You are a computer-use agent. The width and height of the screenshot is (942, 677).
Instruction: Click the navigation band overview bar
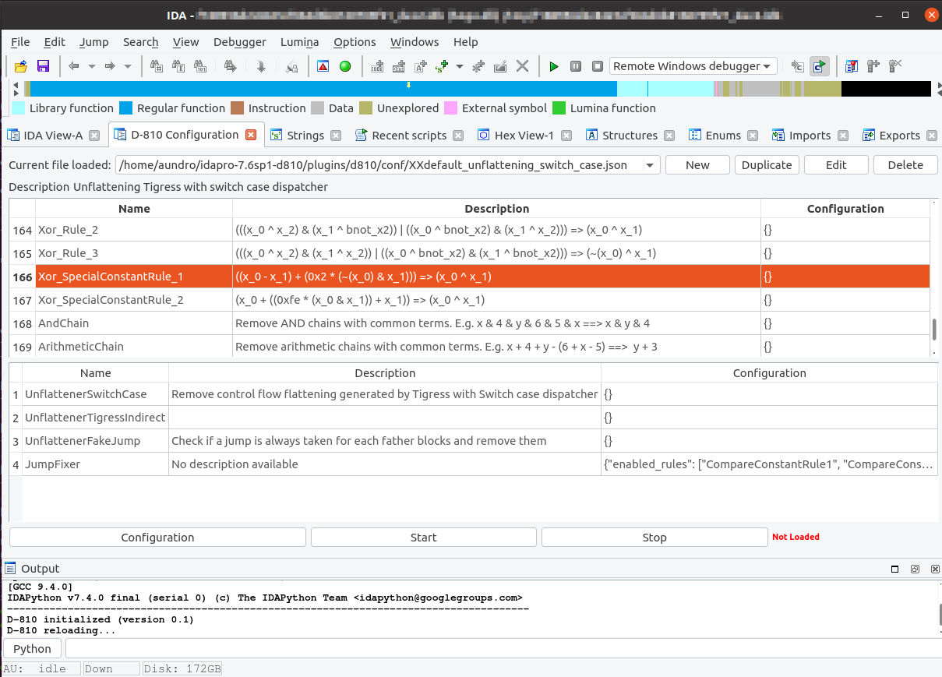(467, 89)
